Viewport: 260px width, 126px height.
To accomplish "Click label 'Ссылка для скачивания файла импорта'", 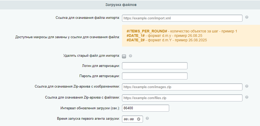I will 88,18.
